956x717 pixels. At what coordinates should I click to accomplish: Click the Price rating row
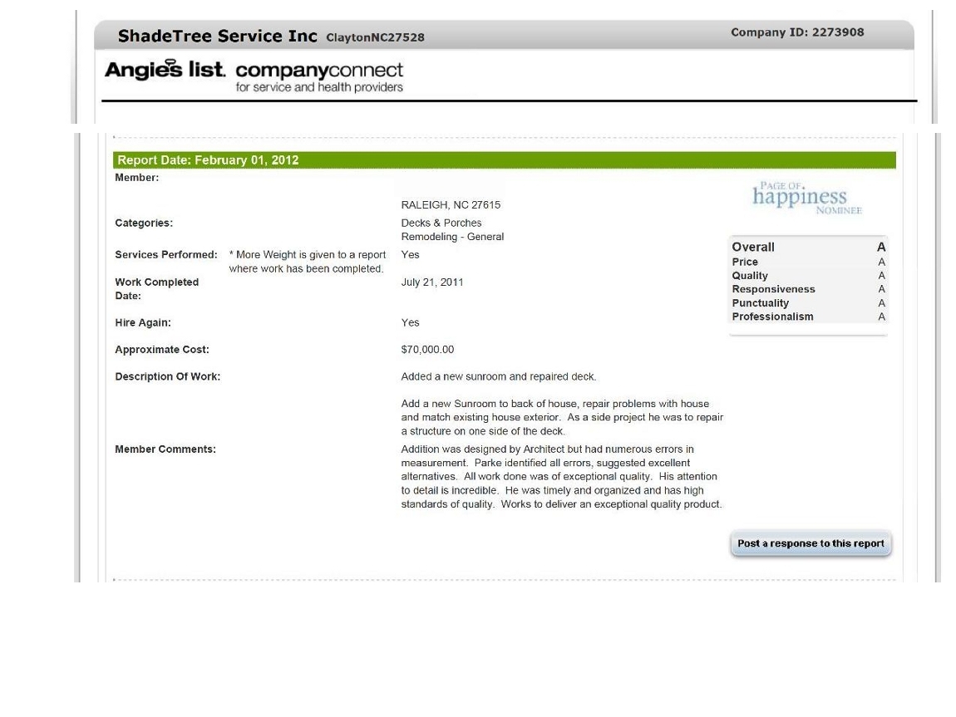point(807,262)
